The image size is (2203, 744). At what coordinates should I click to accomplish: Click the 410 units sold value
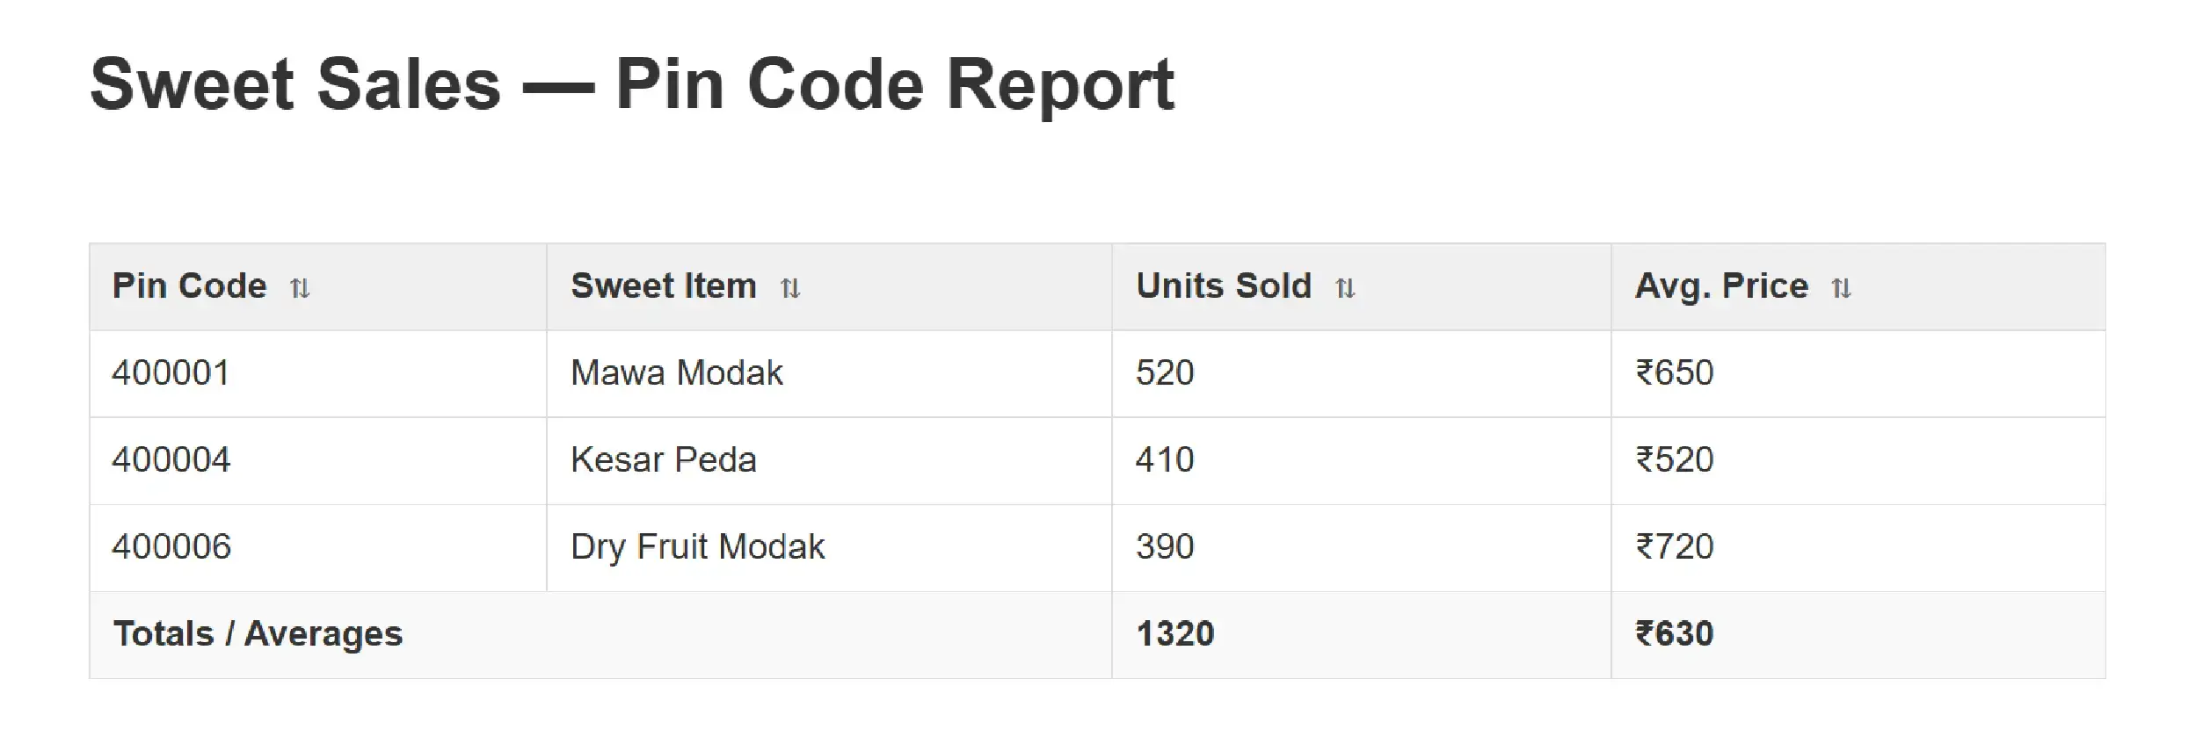[1164, 460]
